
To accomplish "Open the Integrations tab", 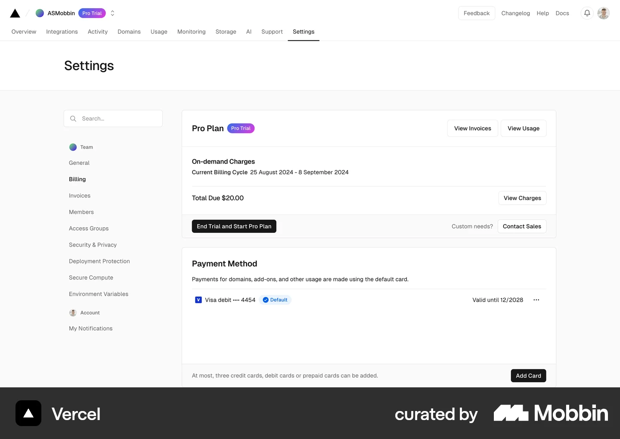I will [62, 32].
